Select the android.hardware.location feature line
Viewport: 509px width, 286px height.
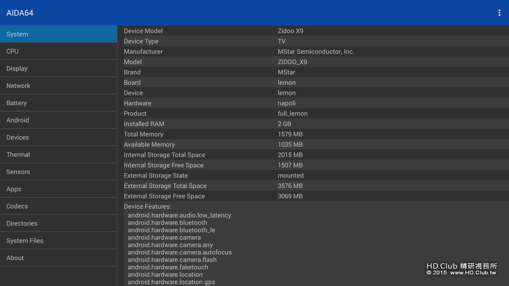click(x=165, y=275)
